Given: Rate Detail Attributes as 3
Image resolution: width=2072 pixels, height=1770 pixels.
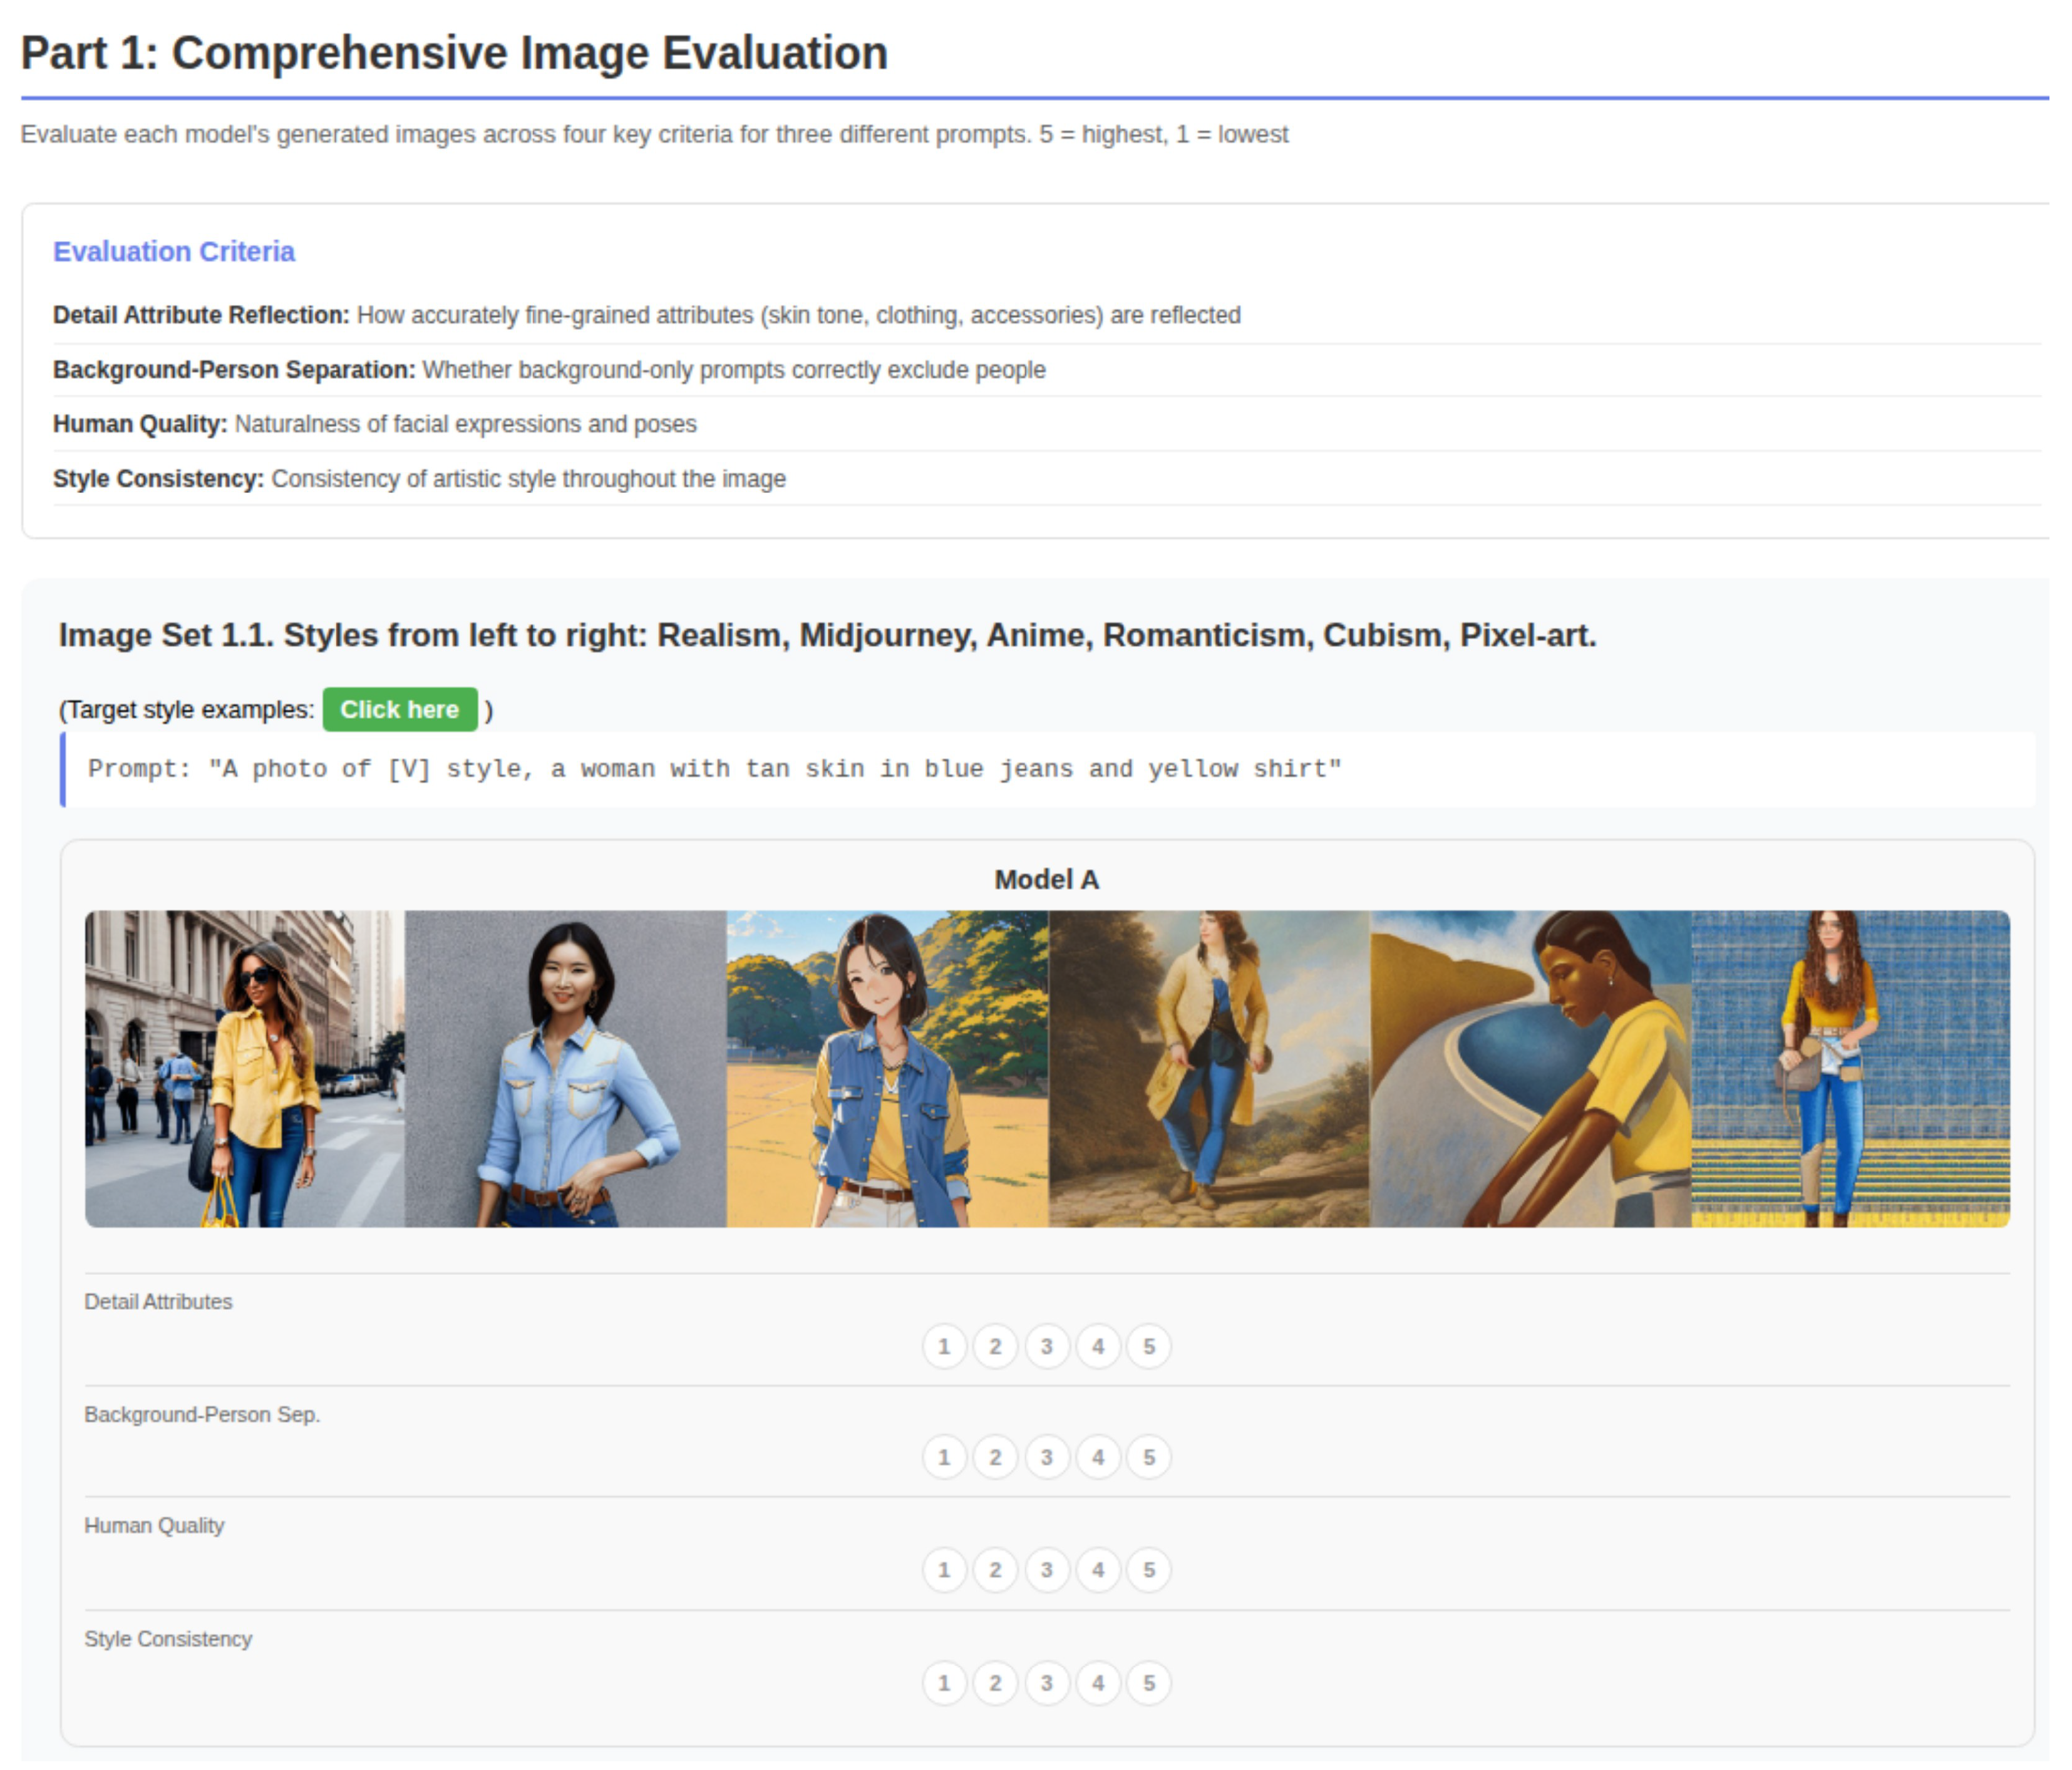Looking at the screenshot, I should [1046, 1346].
